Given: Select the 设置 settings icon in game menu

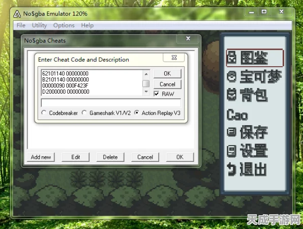Looking at the screenshot, I should 231,151.
